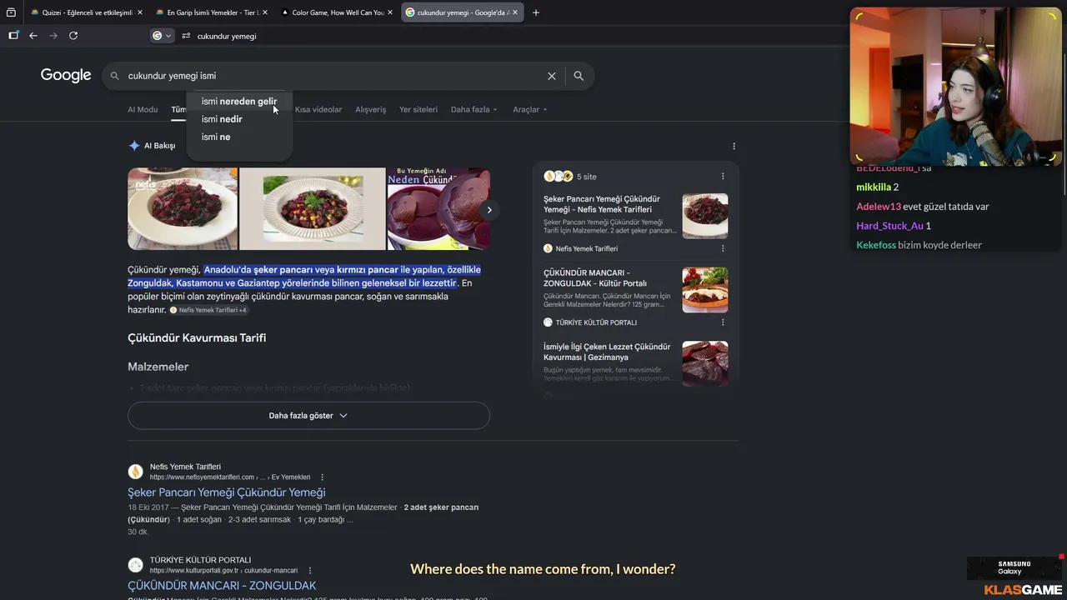Open thumbnail beside ÇÜKÜNDÜR MANCARI sidebar card
1067x600 pixels.
pyautogui.click(x=705, y=290)
